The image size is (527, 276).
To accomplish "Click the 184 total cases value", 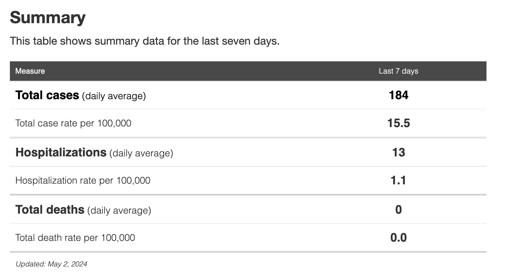I will coord(398,95).
